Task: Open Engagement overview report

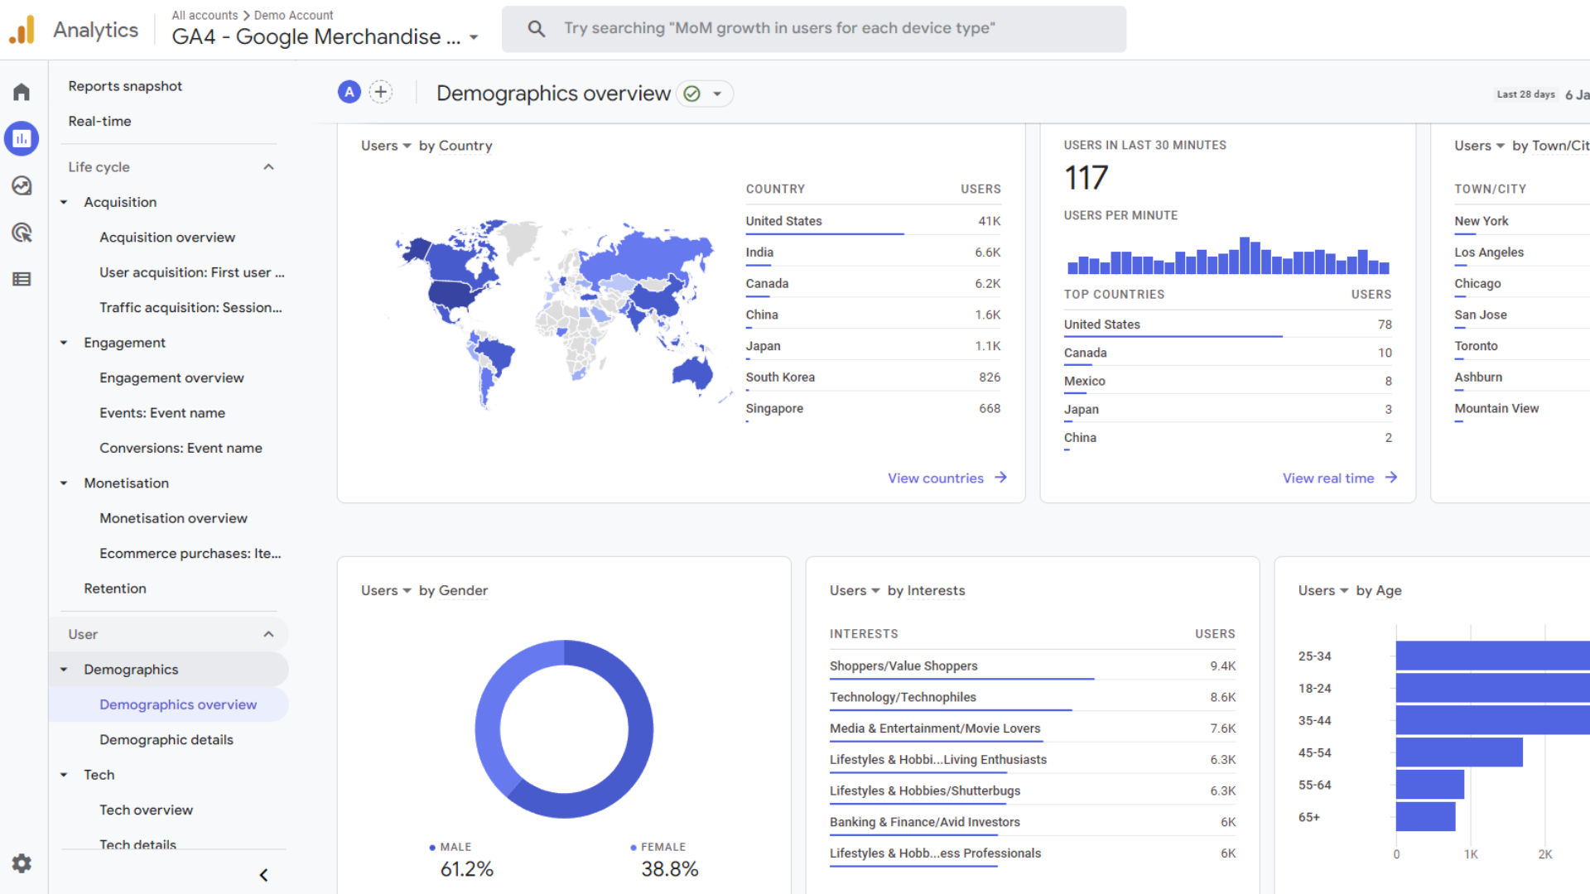Action: coord(171,377)
